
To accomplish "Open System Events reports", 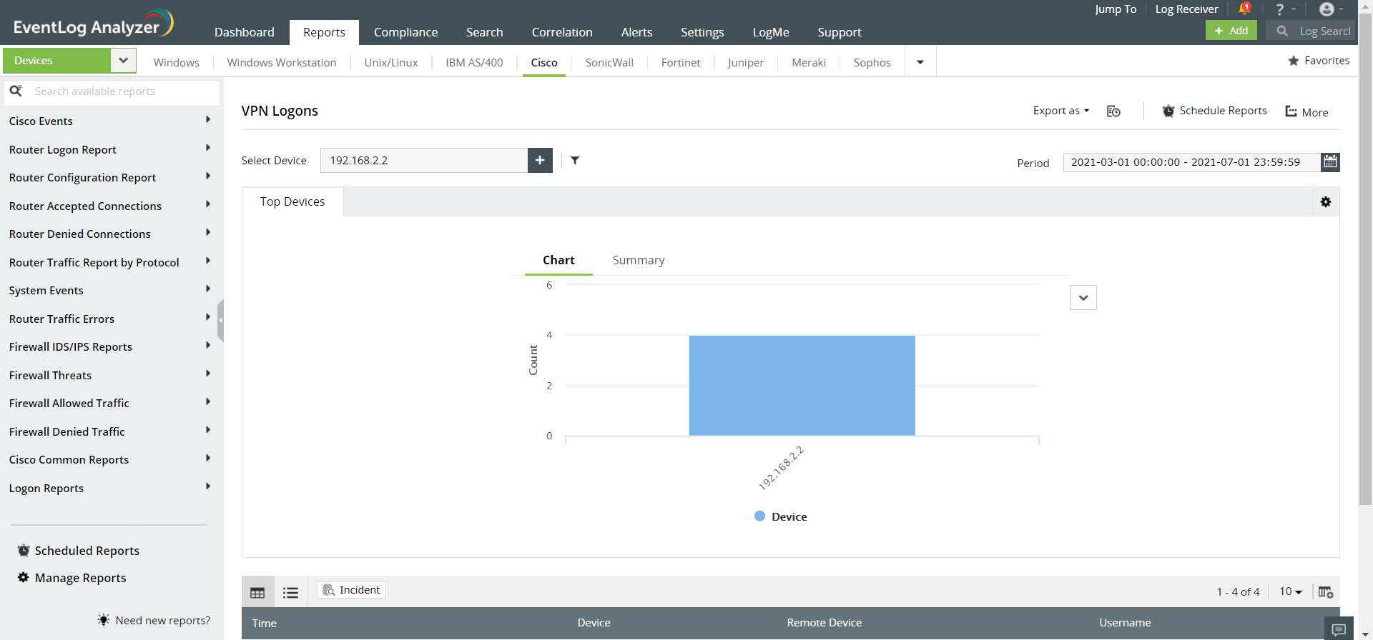I will point(46,291).
